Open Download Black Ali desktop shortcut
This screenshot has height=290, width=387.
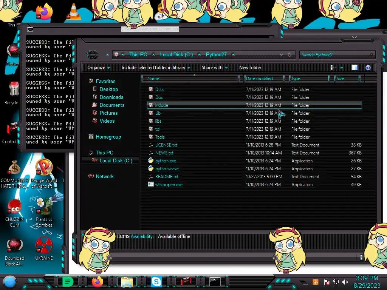click(x=14, y=245)
